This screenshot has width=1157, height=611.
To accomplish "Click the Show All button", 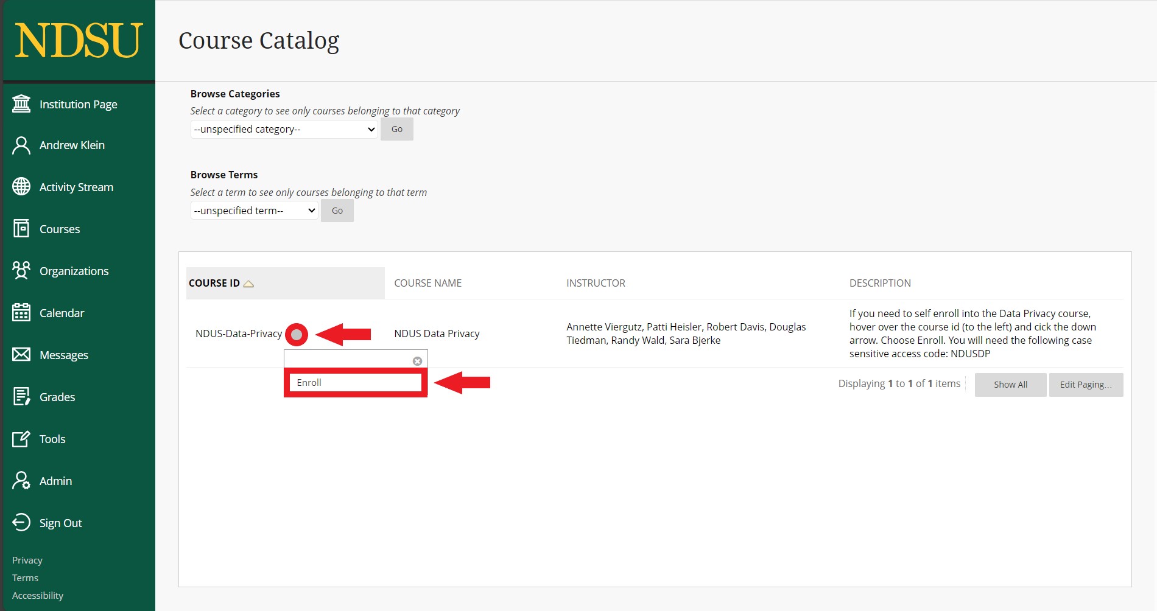I will [1010, 385].
